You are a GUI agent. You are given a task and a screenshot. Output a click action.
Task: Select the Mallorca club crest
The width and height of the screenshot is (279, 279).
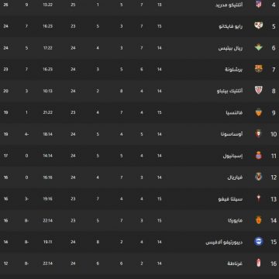259,220
